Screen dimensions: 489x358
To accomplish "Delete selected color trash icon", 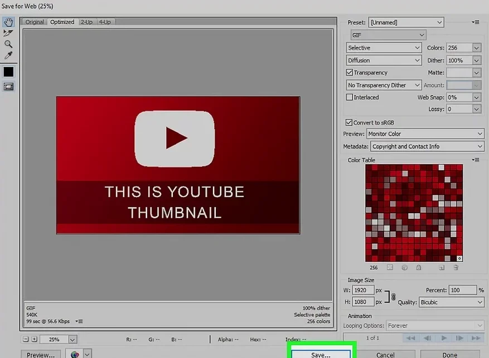I will pyautogui.click(x=456, y=268).
